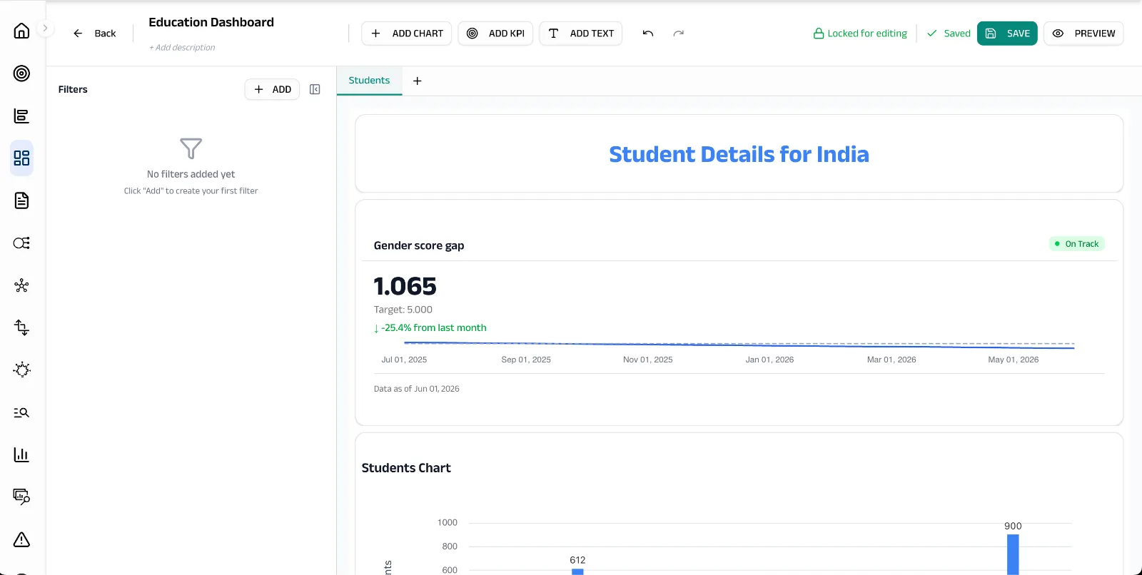Open the dashboards grid icon in sidebar
This screenshot has height=575, width=1142.
pos(21,158)
